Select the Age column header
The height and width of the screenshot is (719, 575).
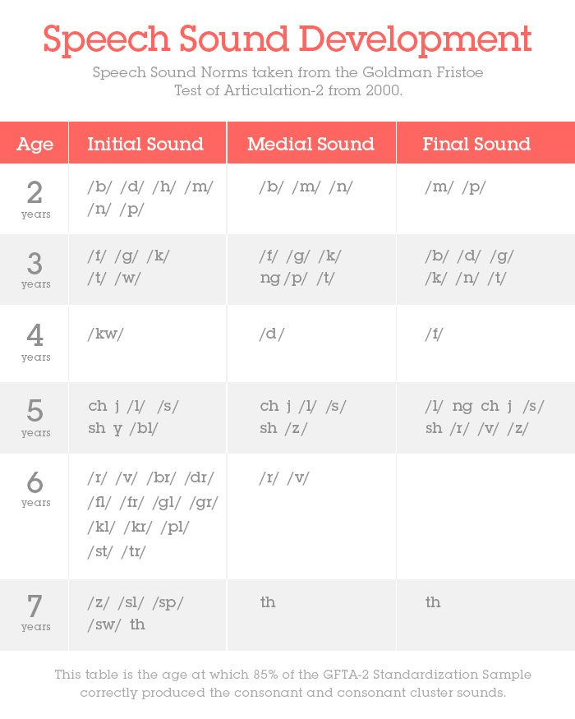click(35, 145)
